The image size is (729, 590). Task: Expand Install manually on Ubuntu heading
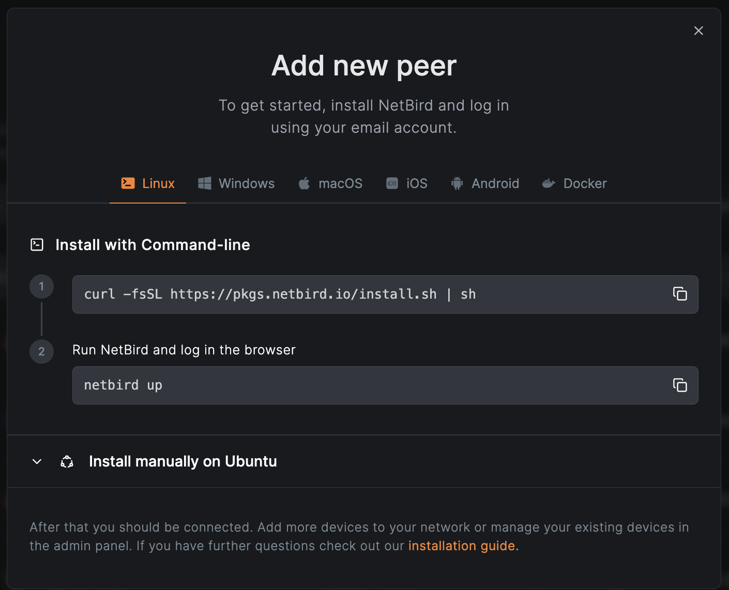(183, 461)
